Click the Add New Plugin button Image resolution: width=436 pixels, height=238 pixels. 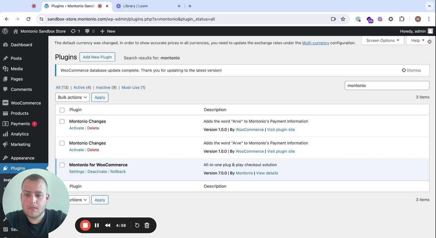coord(97,57)
